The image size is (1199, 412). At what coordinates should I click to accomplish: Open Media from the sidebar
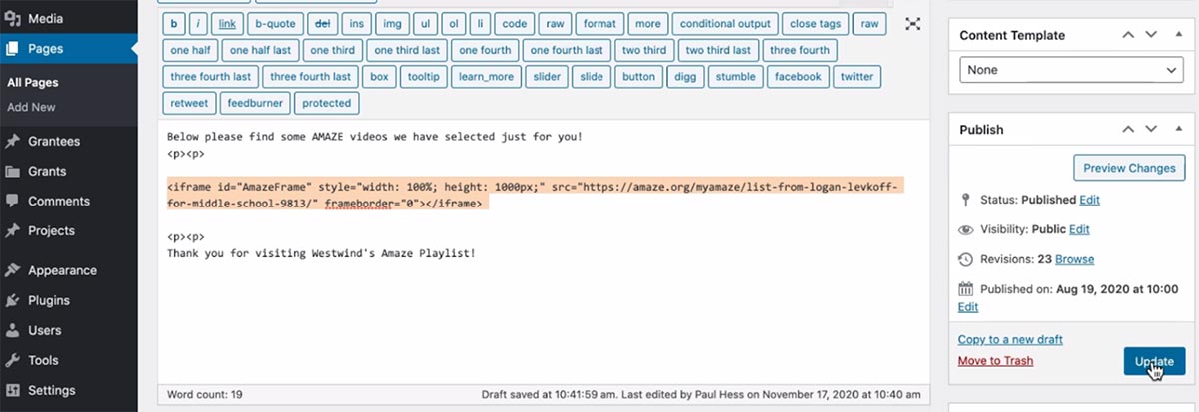[44, 19]
